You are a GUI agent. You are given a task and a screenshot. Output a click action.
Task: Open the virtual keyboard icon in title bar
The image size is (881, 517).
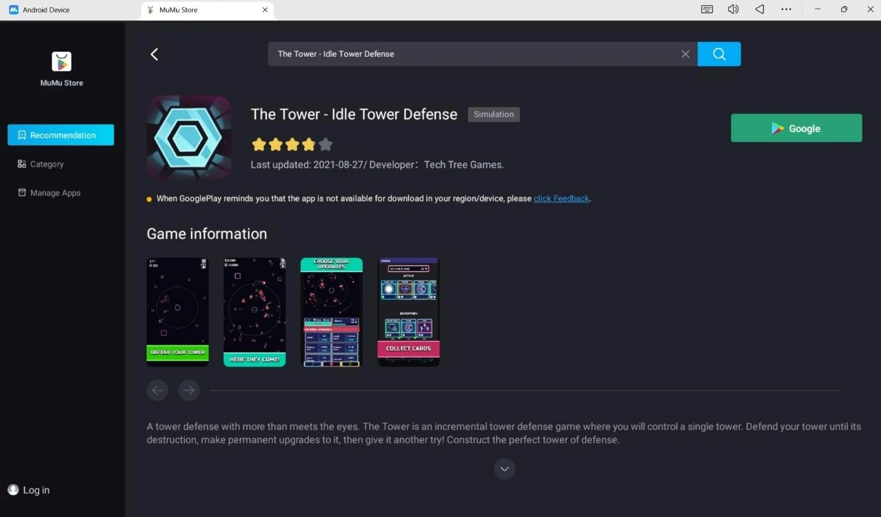point(706,9)
